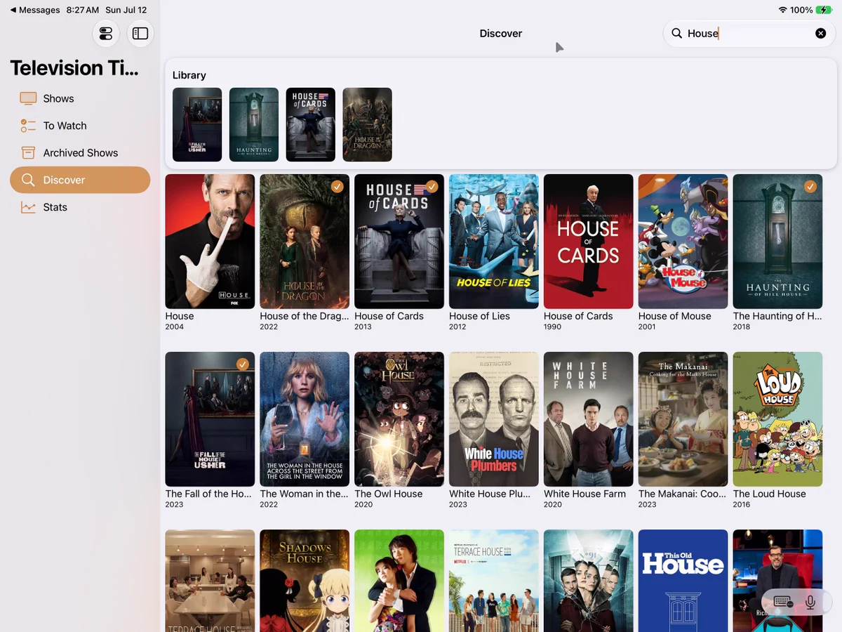
Task: Click the 'The Owl House' title text
Action: coord(389,494)
